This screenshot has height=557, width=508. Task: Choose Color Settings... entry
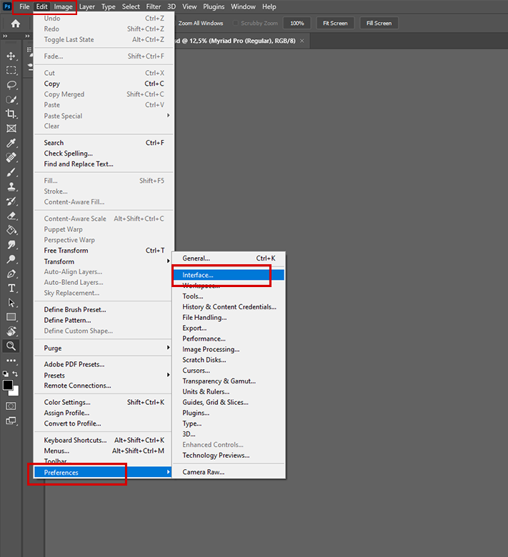click(x=104, y=402)
